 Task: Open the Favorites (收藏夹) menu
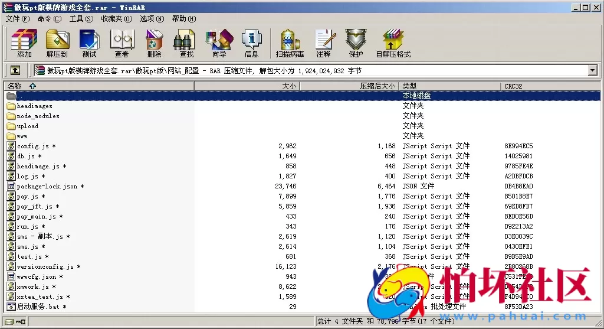(x=117, y=18)
